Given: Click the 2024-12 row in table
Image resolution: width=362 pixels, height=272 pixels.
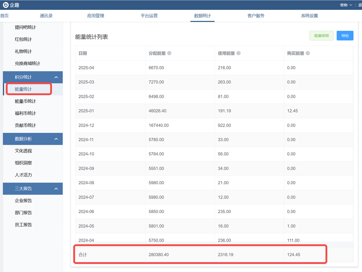Looking at the screenshot, I should click(x=214, y=125).
